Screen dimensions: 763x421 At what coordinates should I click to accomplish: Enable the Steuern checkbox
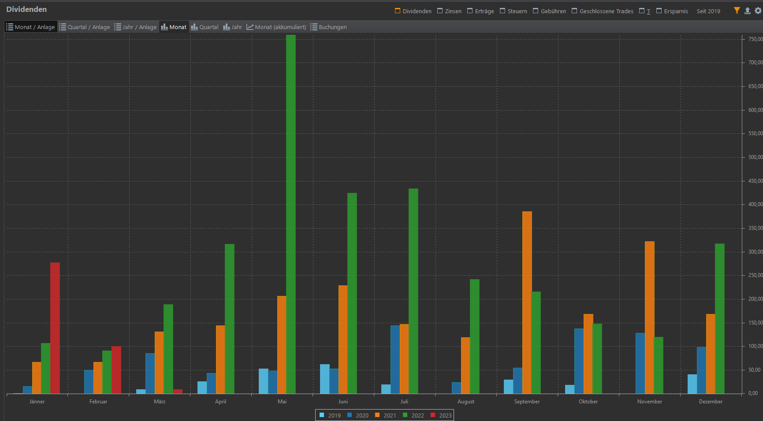coord(502,11)
